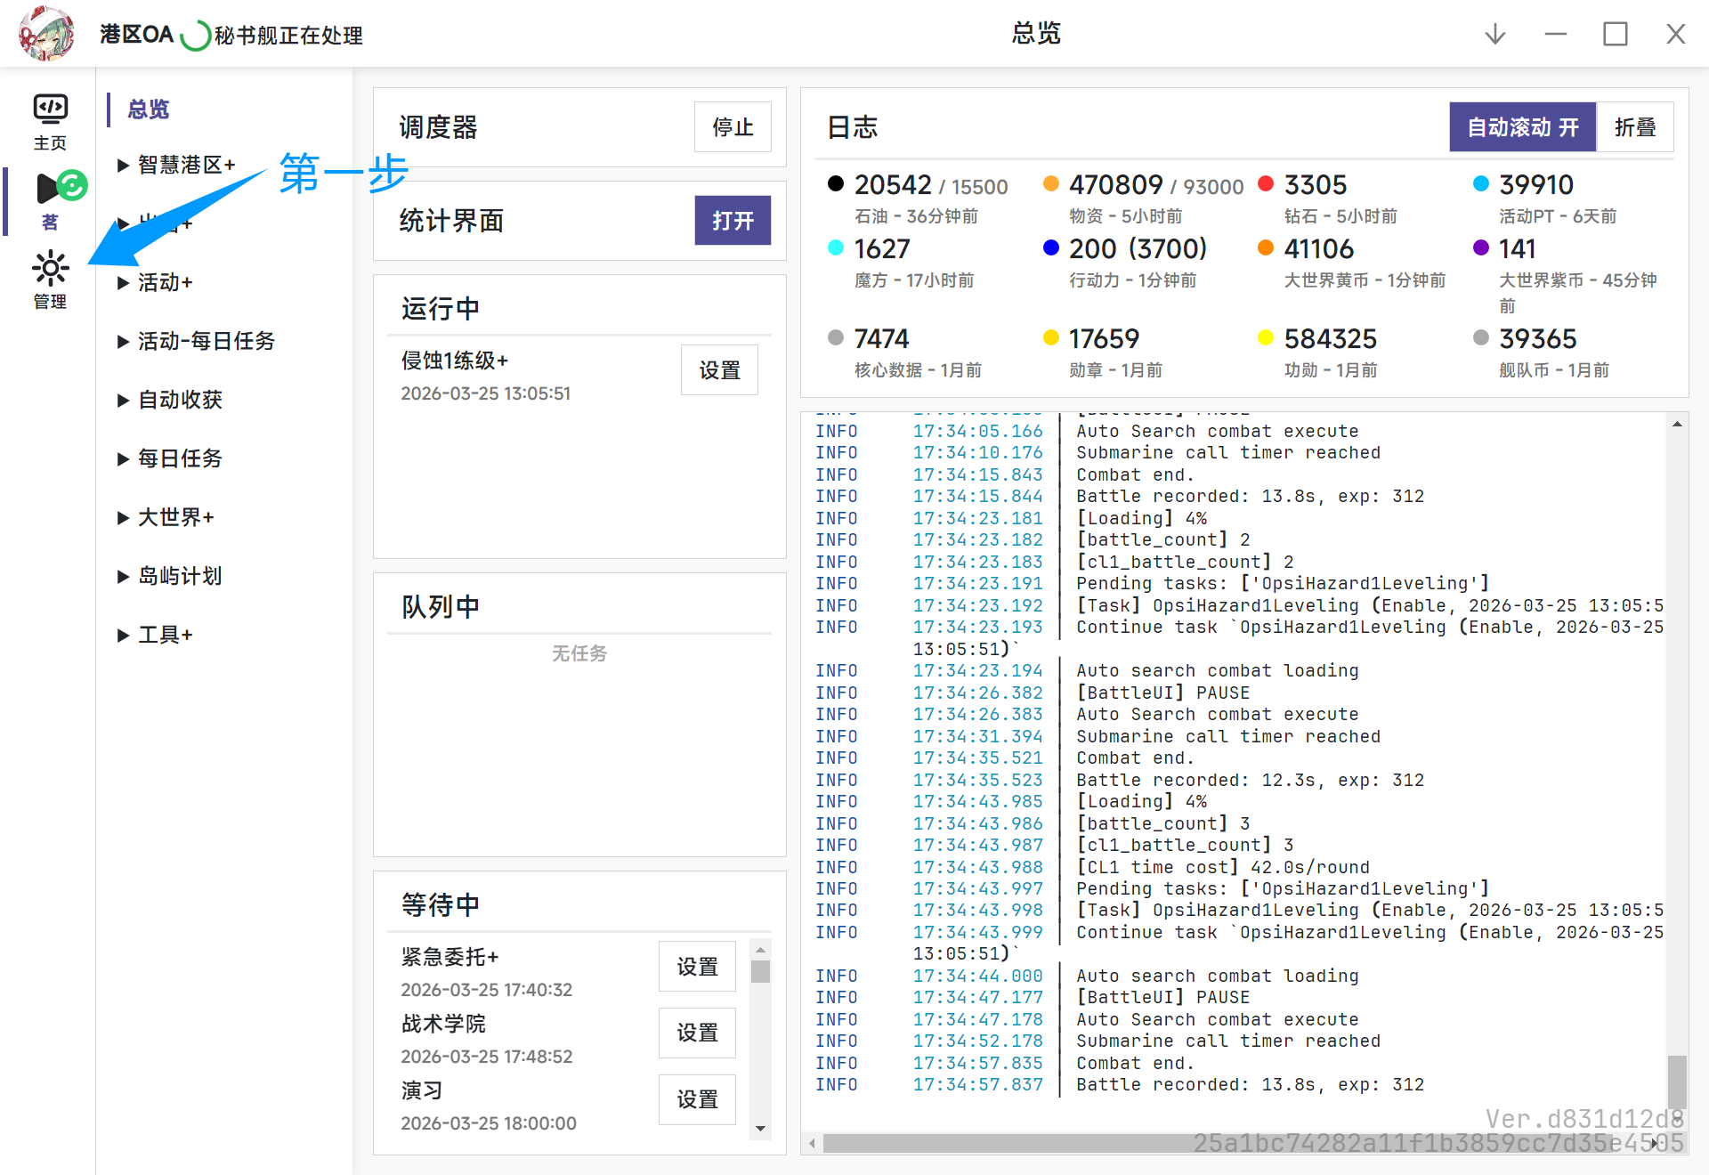Stop the scheduler with 停止 button
Viewport: 1709px width, 1175px height.
click(x=732, y=127)
